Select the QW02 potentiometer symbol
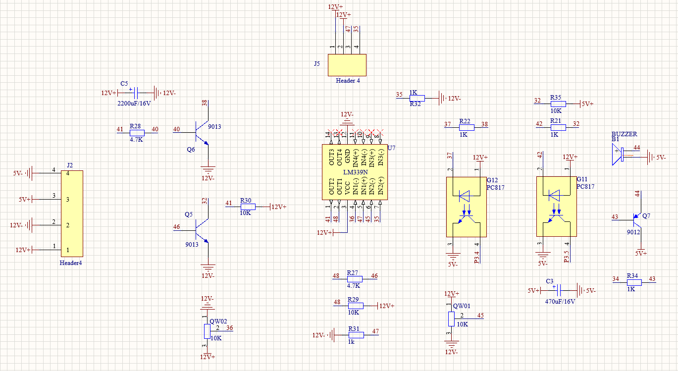 pos(207,331)
